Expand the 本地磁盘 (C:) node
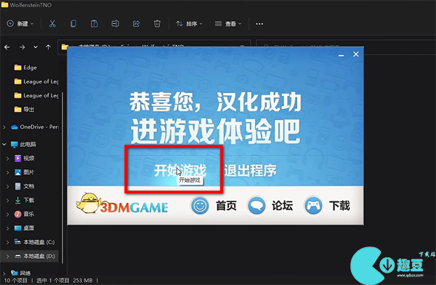The image size is (436, 285). tap(8, 242)
